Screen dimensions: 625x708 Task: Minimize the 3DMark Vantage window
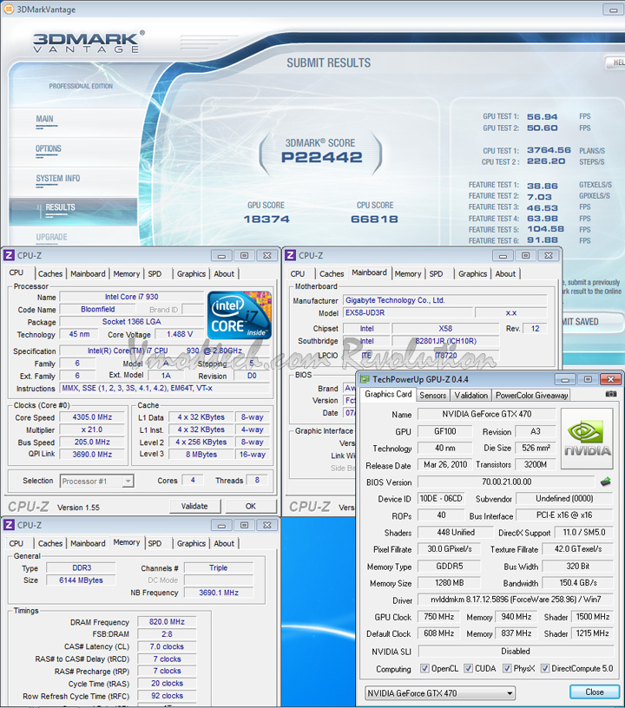pos(613,10)
